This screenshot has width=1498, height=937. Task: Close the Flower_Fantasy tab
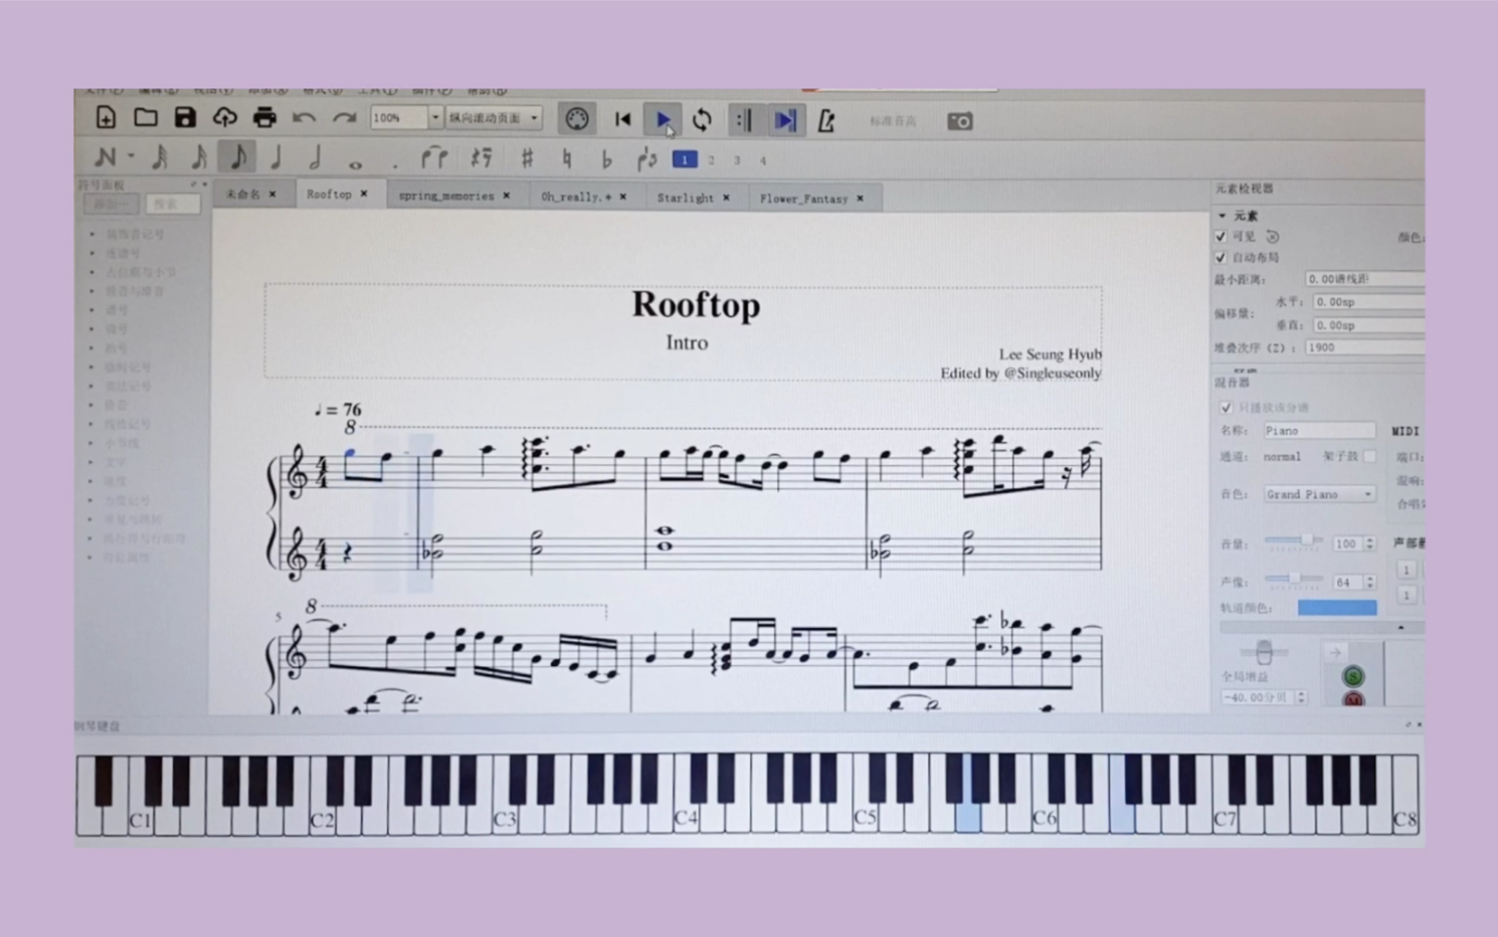[861, 199]
